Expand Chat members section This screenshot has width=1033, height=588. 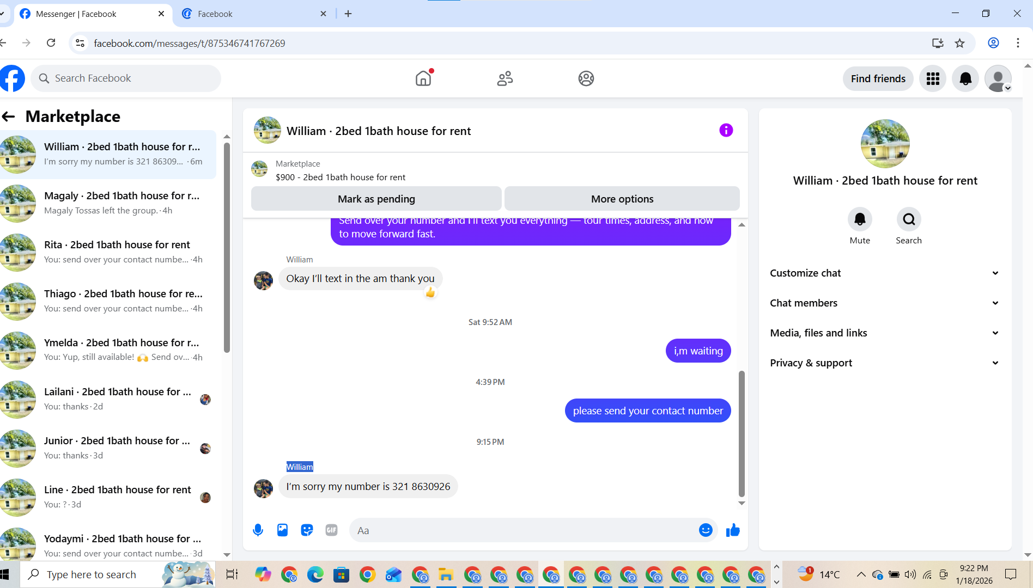pyautogui.click(x=885, y=303)
